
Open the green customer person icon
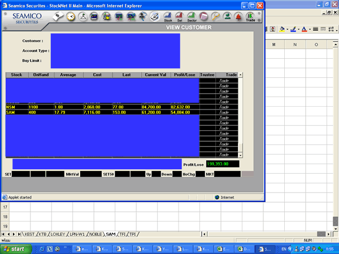tap(227, 16)
